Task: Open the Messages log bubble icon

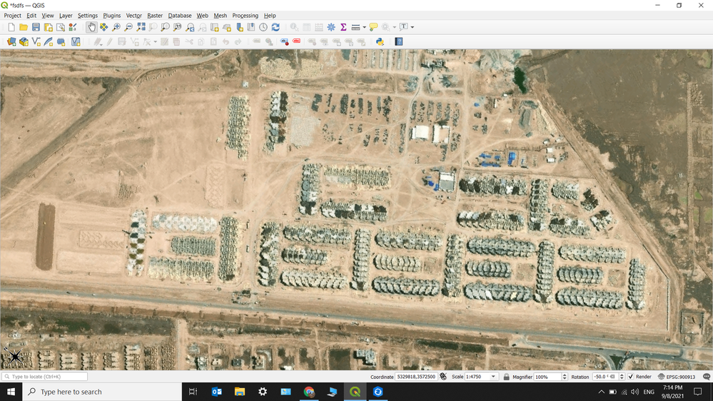Action: (707, 377)
